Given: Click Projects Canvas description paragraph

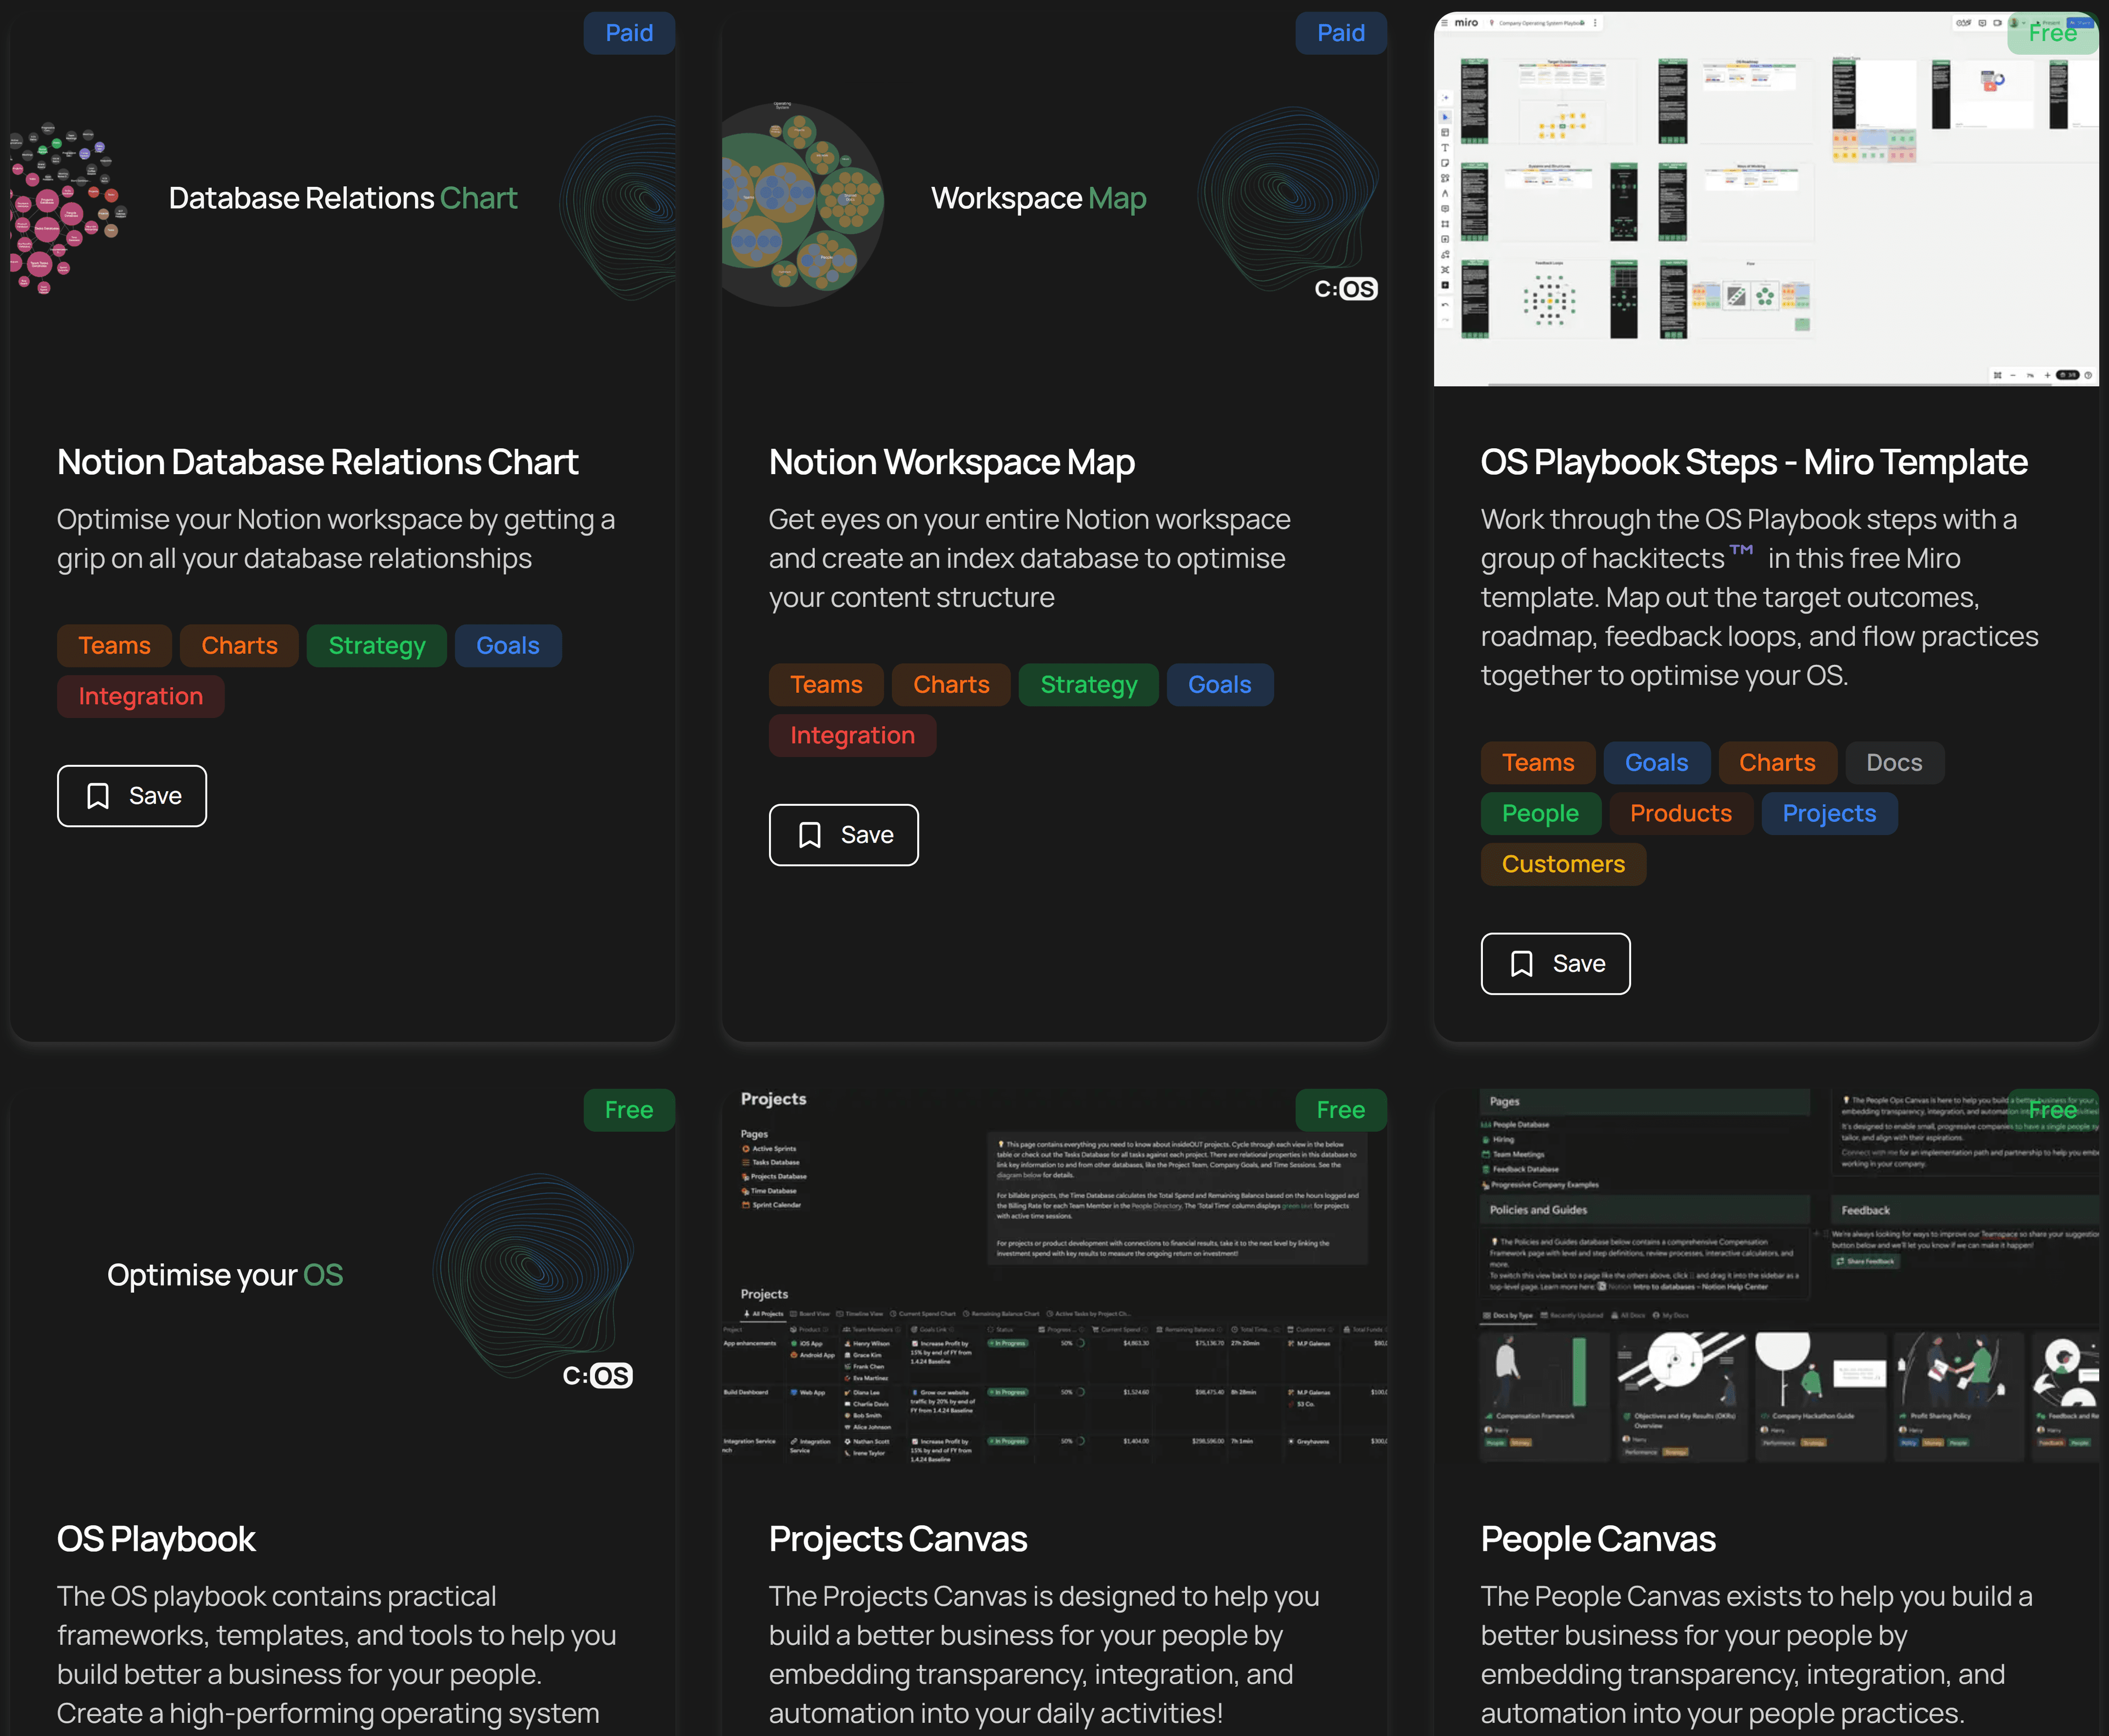Looking at the screenshot, I should (x=1045, y=1655).
